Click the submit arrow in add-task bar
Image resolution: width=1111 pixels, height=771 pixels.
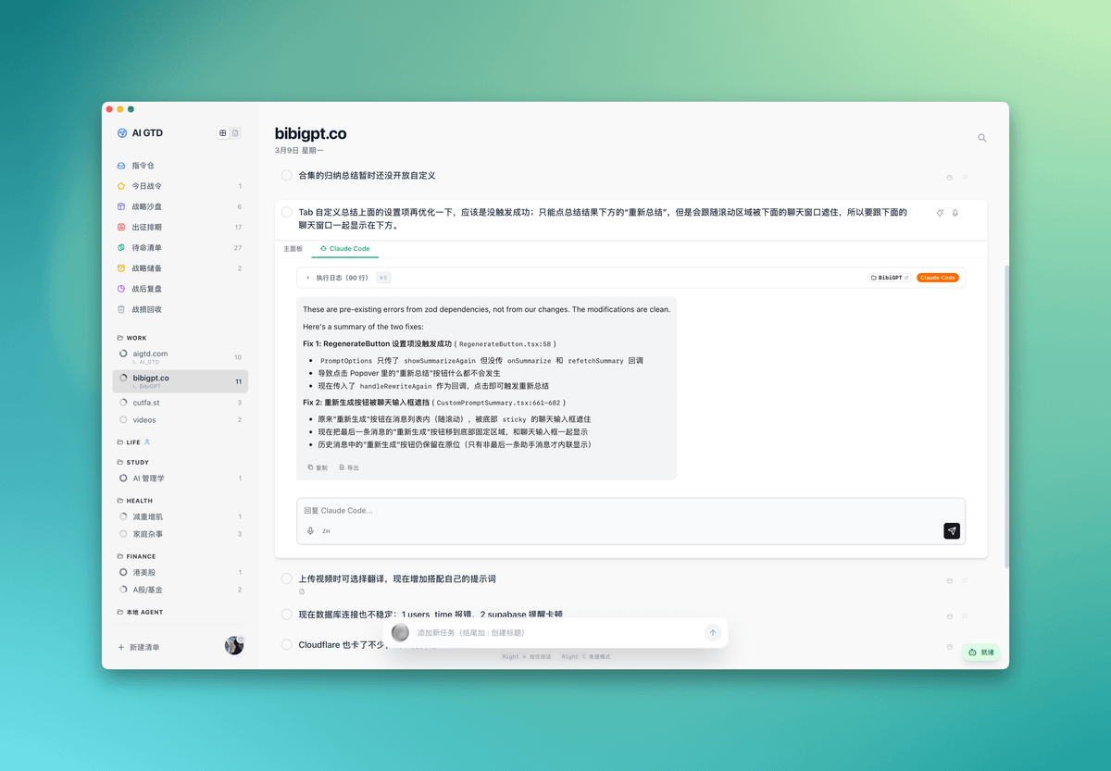pos(712,632)
